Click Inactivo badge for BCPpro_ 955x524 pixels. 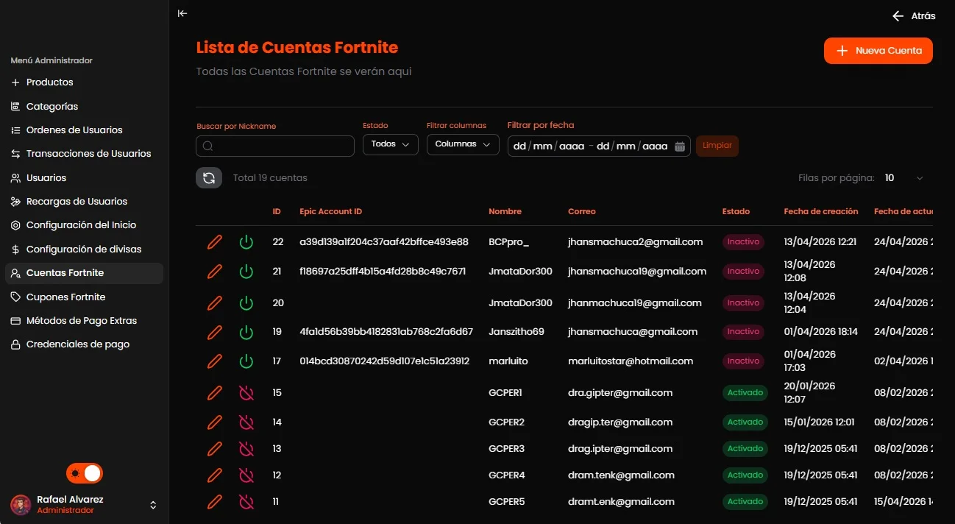click(743, 242)
